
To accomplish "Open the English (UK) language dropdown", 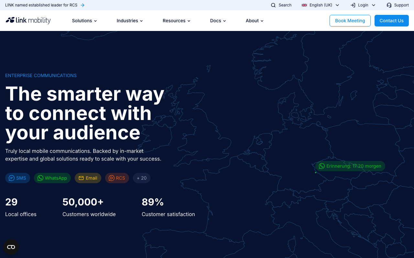I will [320, 5].
